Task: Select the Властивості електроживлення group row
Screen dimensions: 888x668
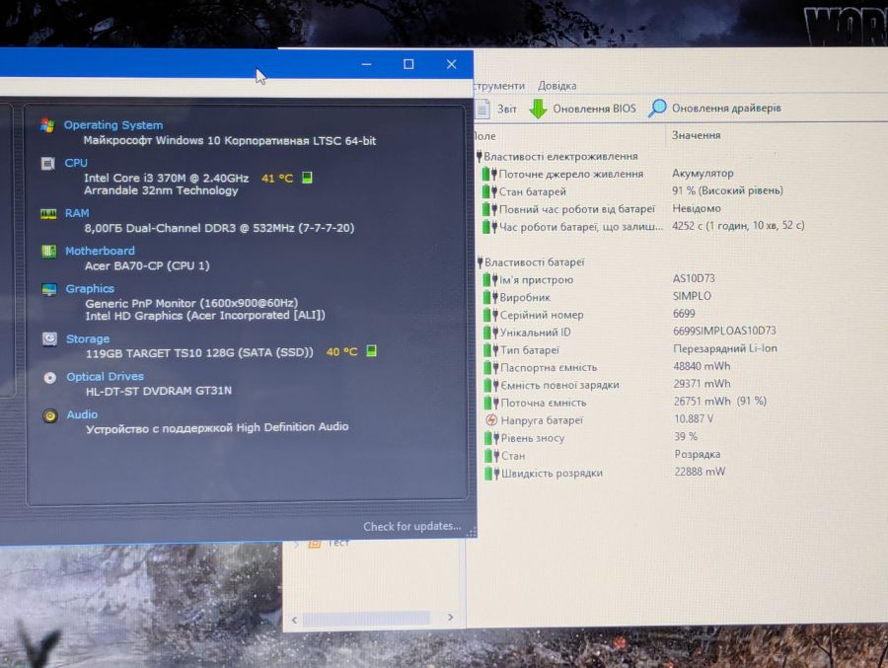Action: [557, 156]
